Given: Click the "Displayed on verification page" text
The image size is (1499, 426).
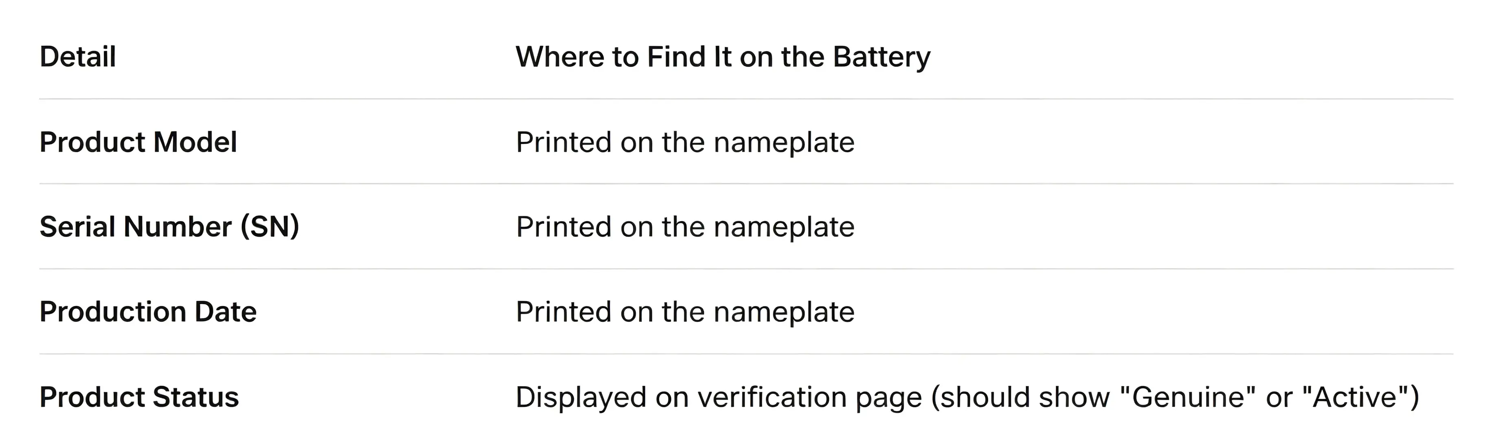Looking at the screenshot, I should [719, 398].
